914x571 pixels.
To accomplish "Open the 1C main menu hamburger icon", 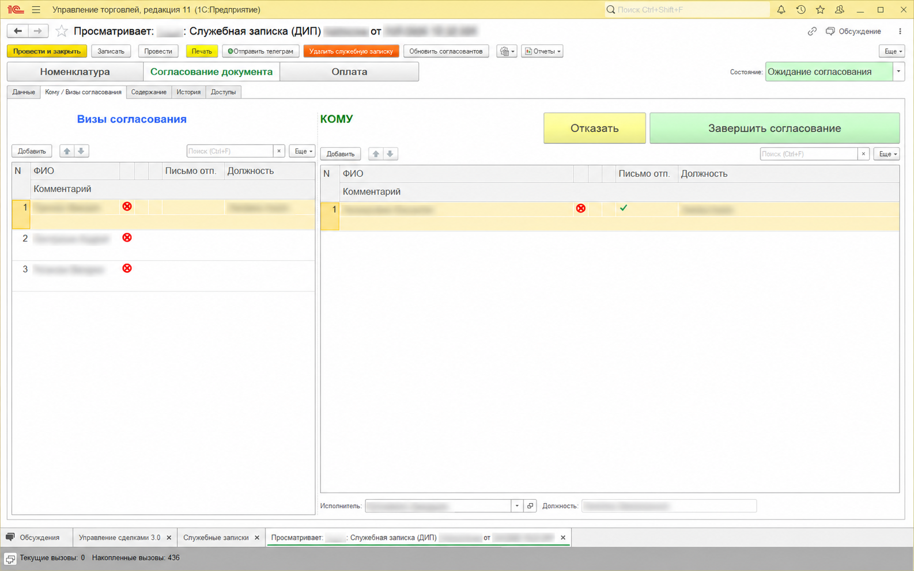I will pyautogui.click(x=36, y=10).
